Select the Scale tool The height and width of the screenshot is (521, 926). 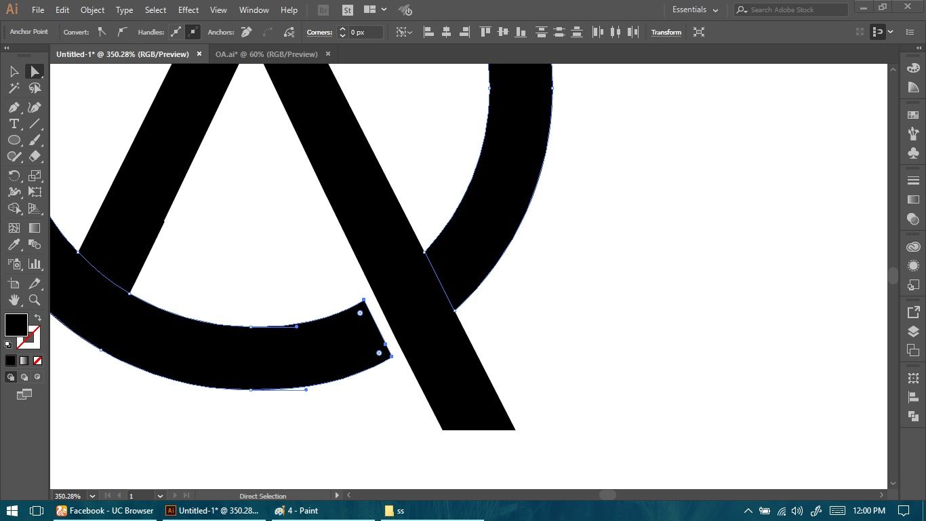click(35, 176)
